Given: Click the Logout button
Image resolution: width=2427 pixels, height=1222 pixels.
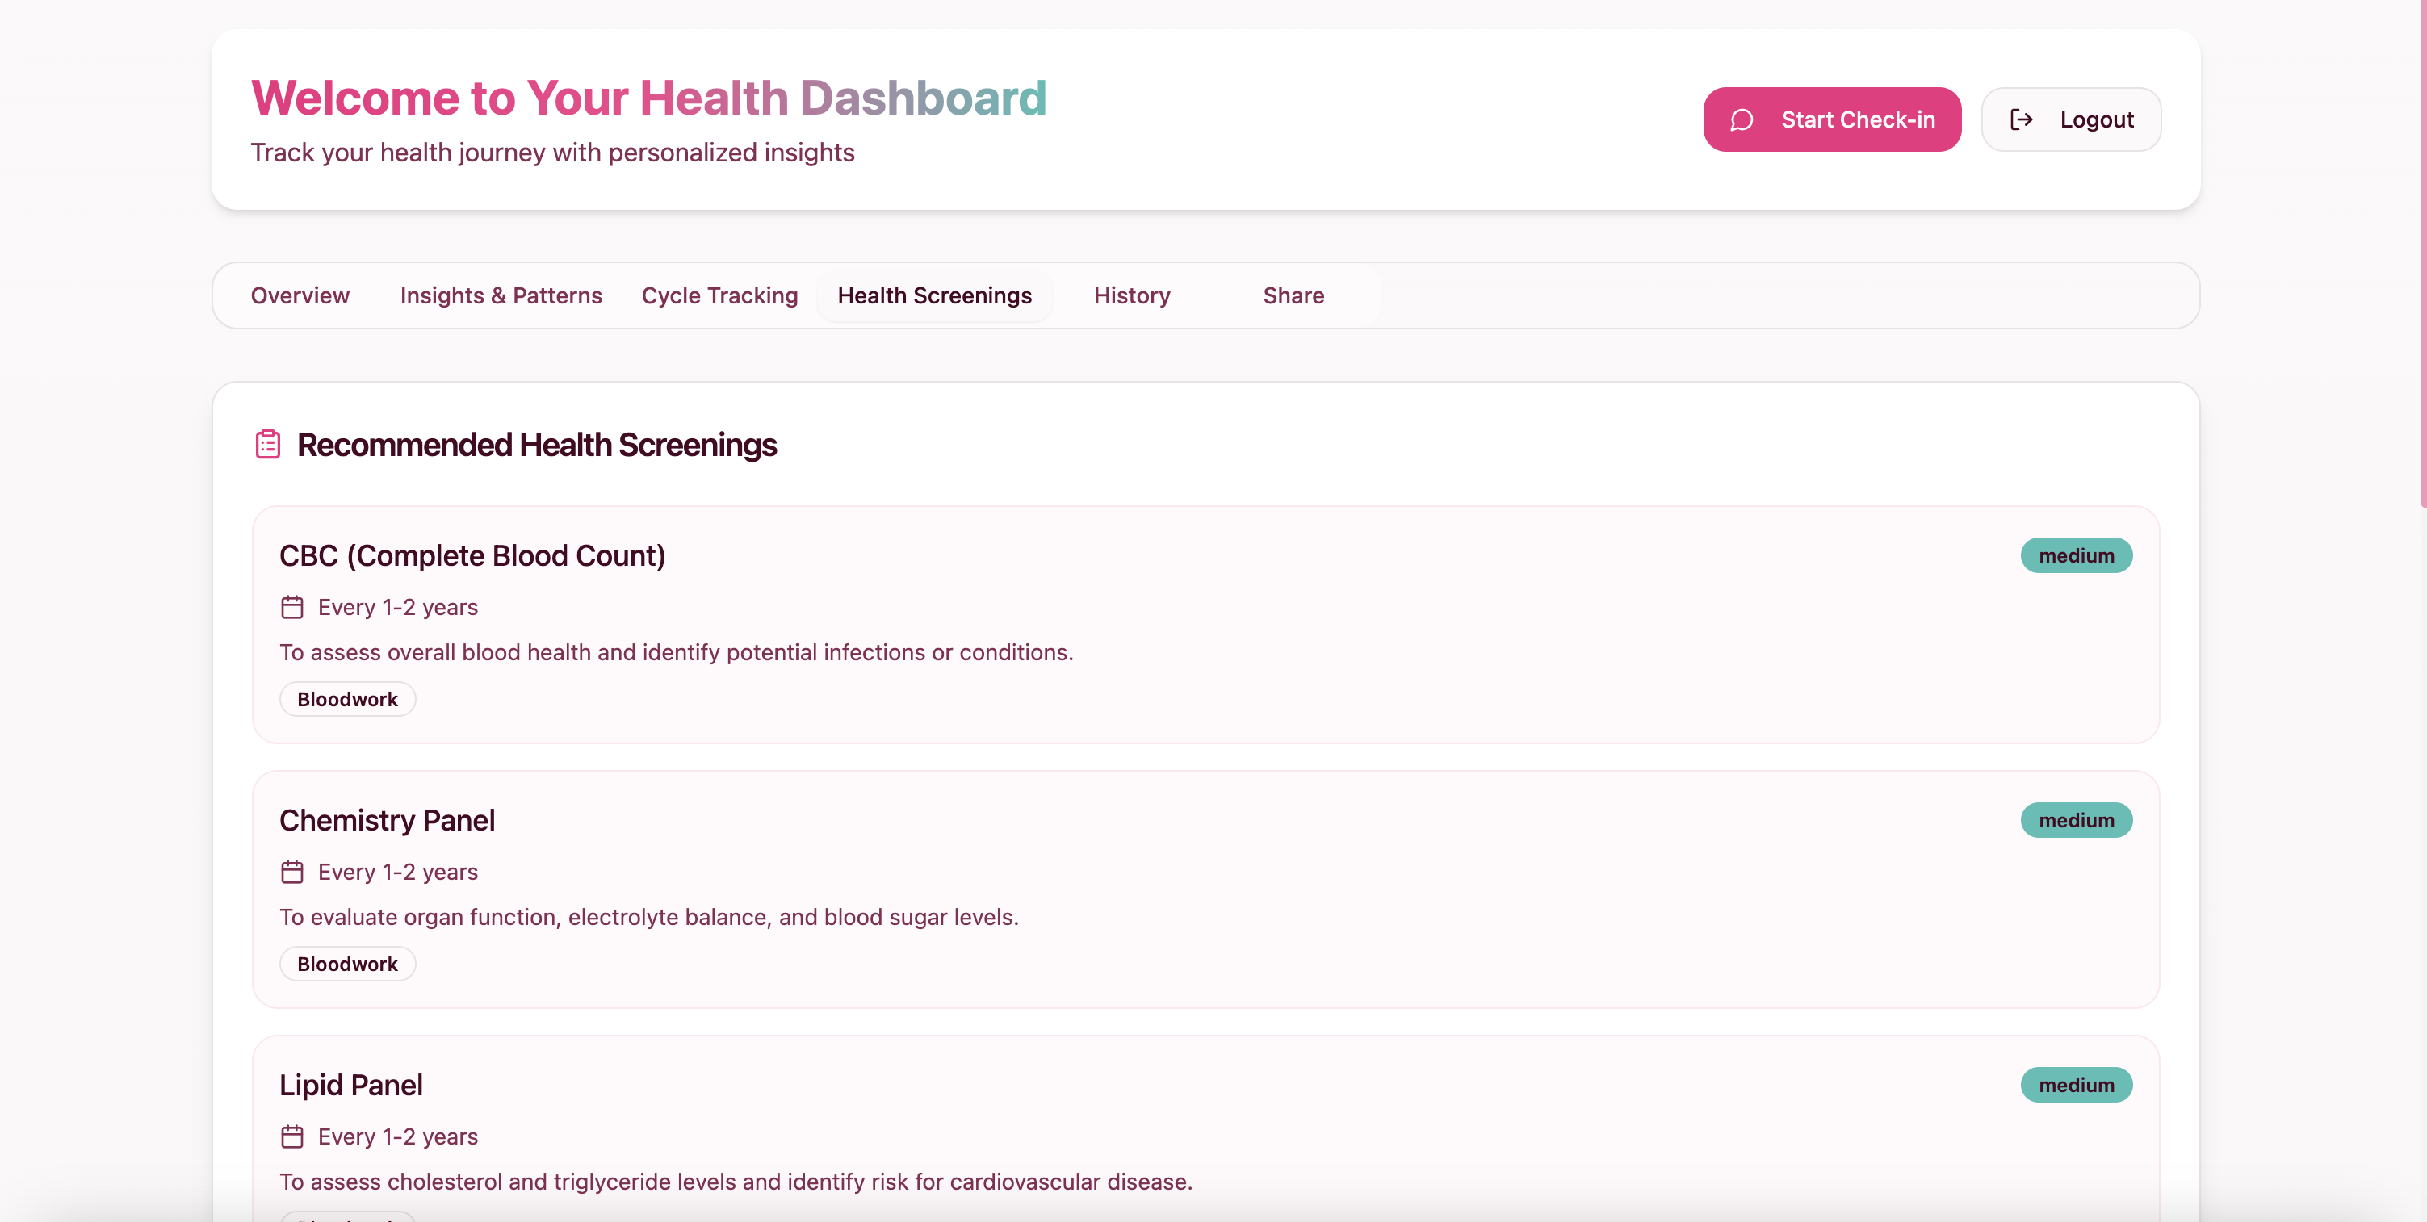Looking at the screenshot, I should [2070, 119].
